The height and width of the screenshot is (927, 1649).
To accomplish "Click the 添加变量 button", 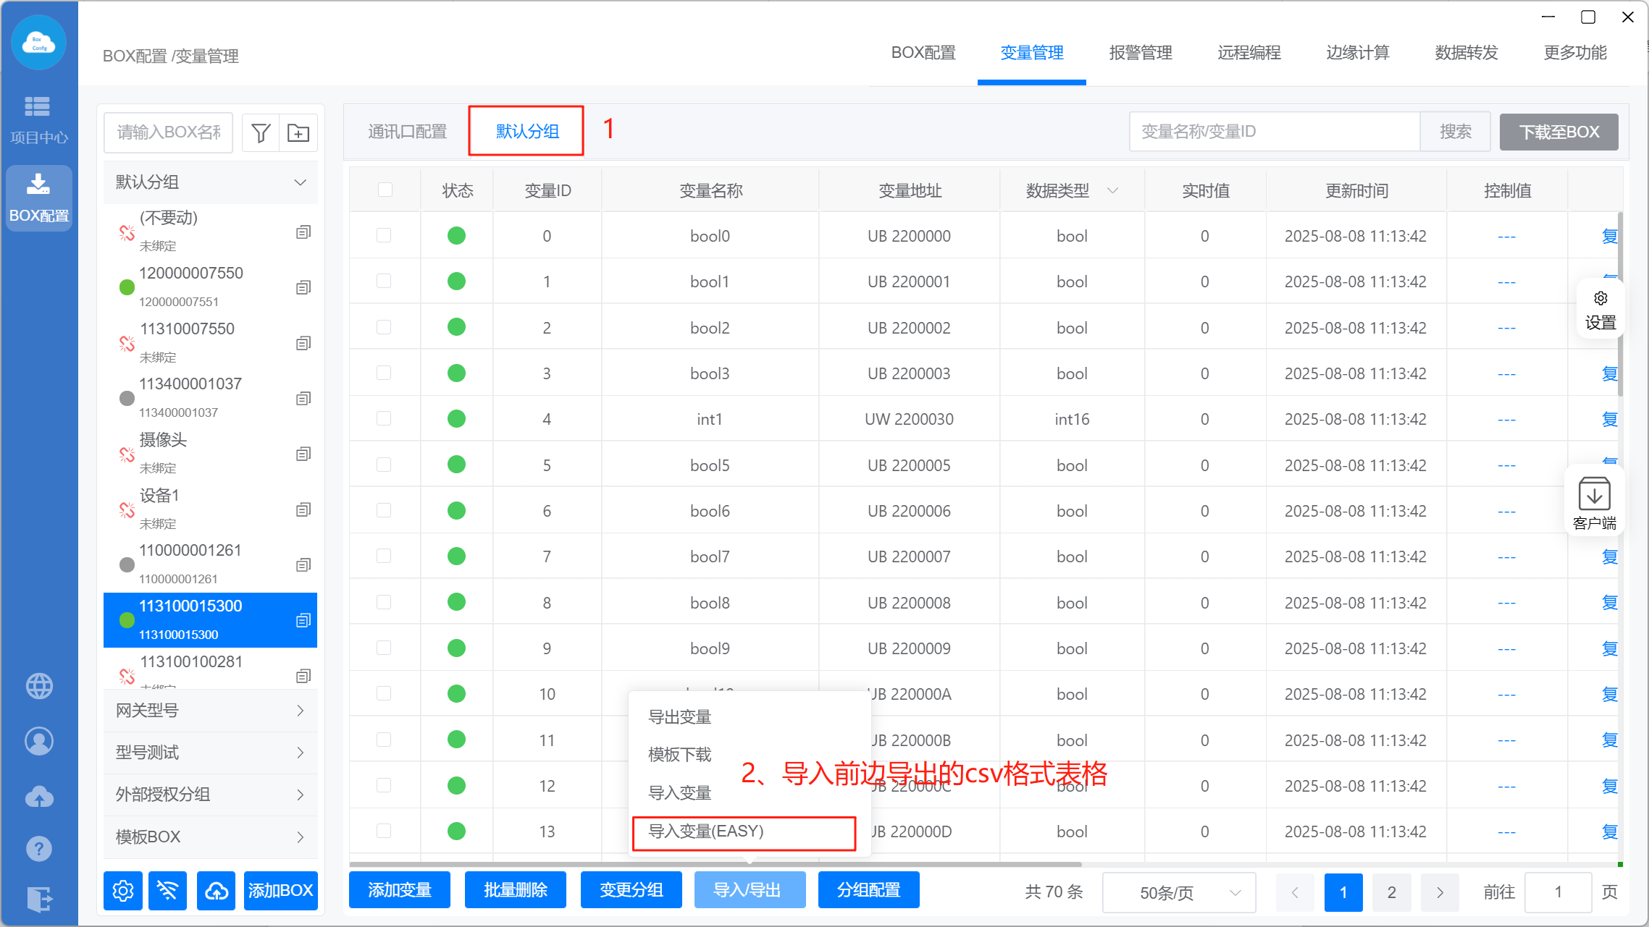I will coord(400,890).
